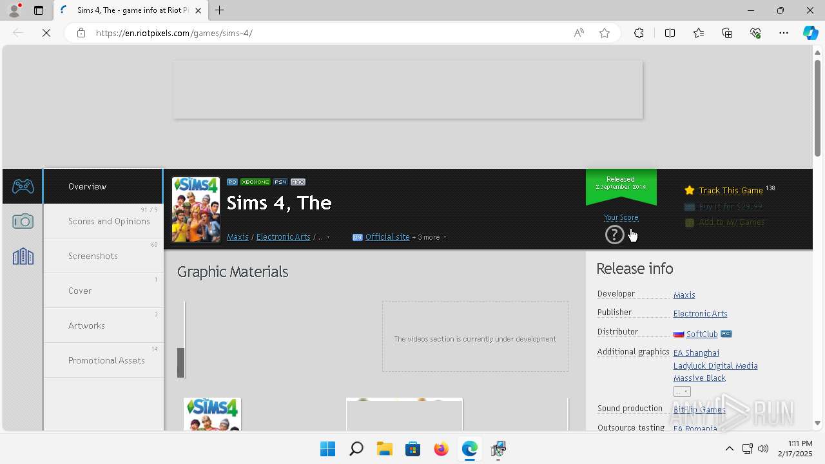The image size is (825, 464).
Task: Click the Russian flag next to SoftClub
Action: pos(679,334)
